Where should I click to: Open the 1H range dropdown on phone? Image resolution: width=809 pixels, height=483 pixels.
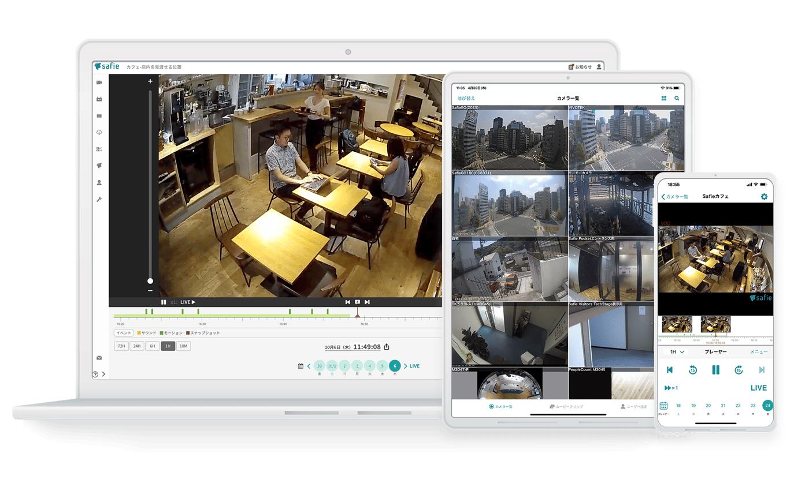tap(677, 352)
